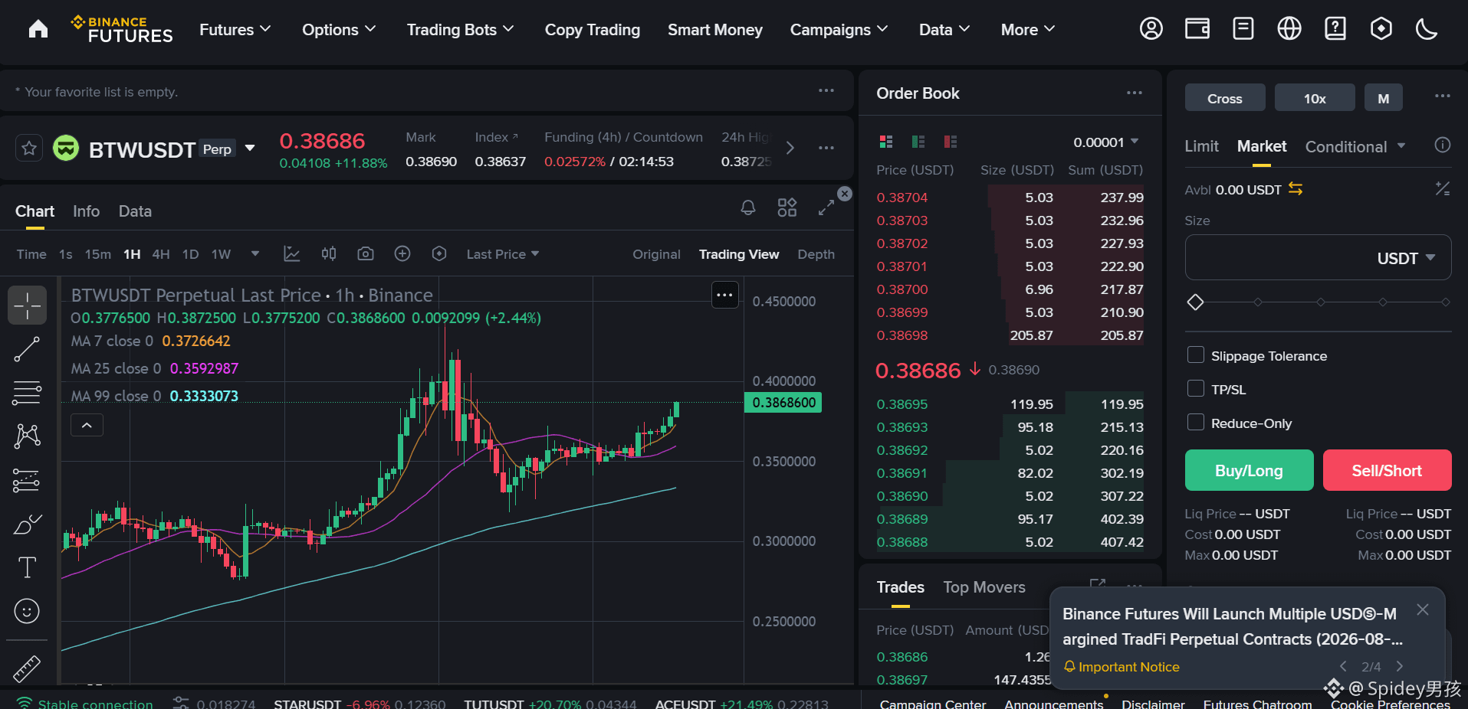
Task: Switch the chart to Depth view
Action: click(x=816, y=254)
